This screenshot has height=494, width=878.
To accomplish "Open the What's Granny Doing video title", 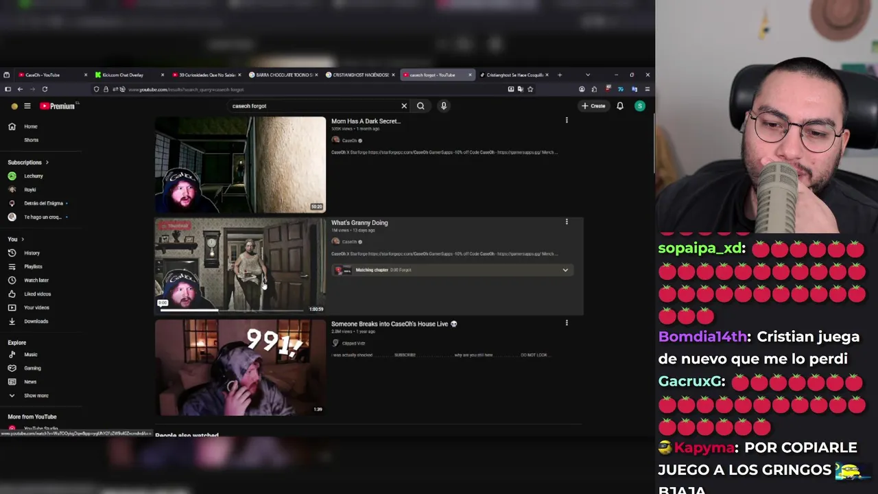I will coord(359,223).
